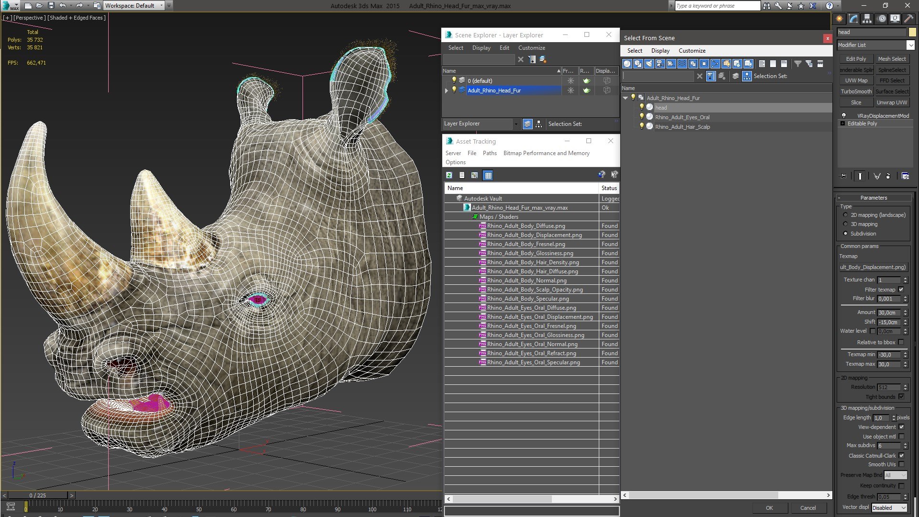
Task: Click Configure Modifier Sets icon
Action: [x=905, y=176]
